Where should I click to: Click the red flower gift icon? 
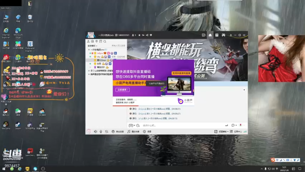(241, 125)
